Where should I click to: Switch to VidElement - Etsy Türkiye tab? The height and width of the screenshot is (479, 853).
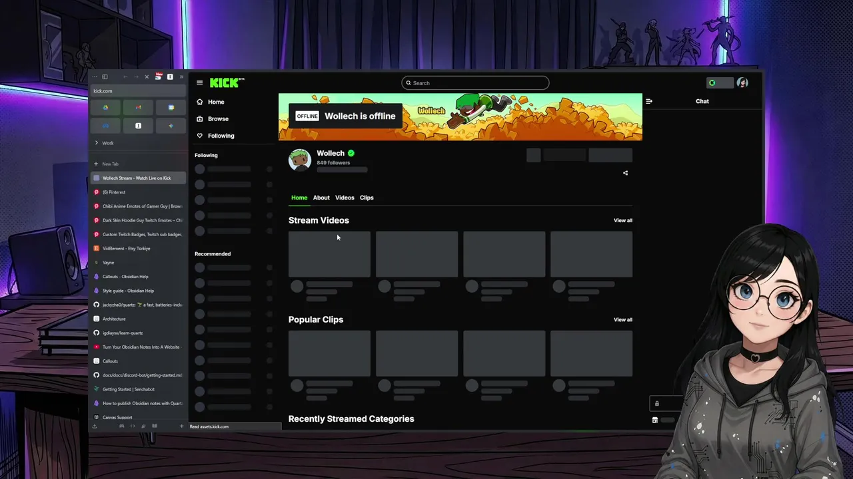(138, 248)
